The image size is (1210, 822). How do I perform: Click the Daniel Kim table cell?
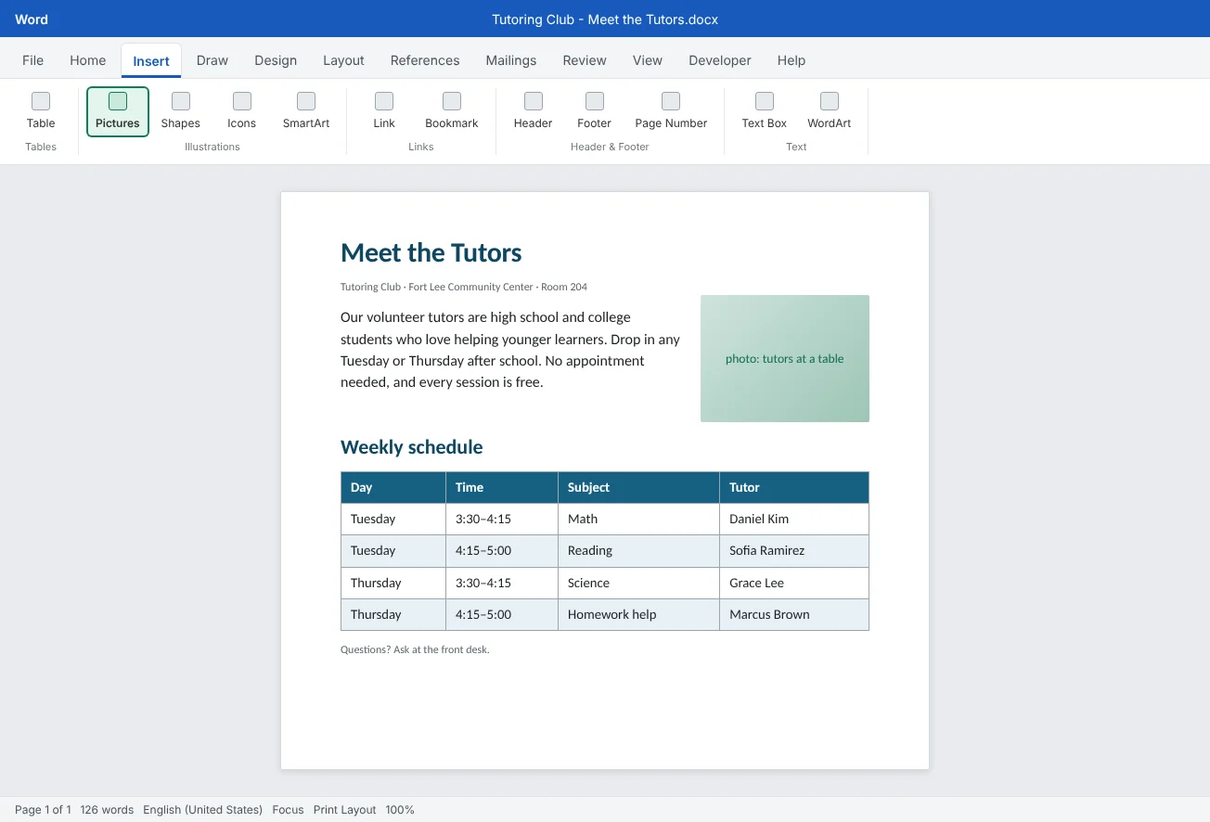pyautogui.click(x=794, y=519)
